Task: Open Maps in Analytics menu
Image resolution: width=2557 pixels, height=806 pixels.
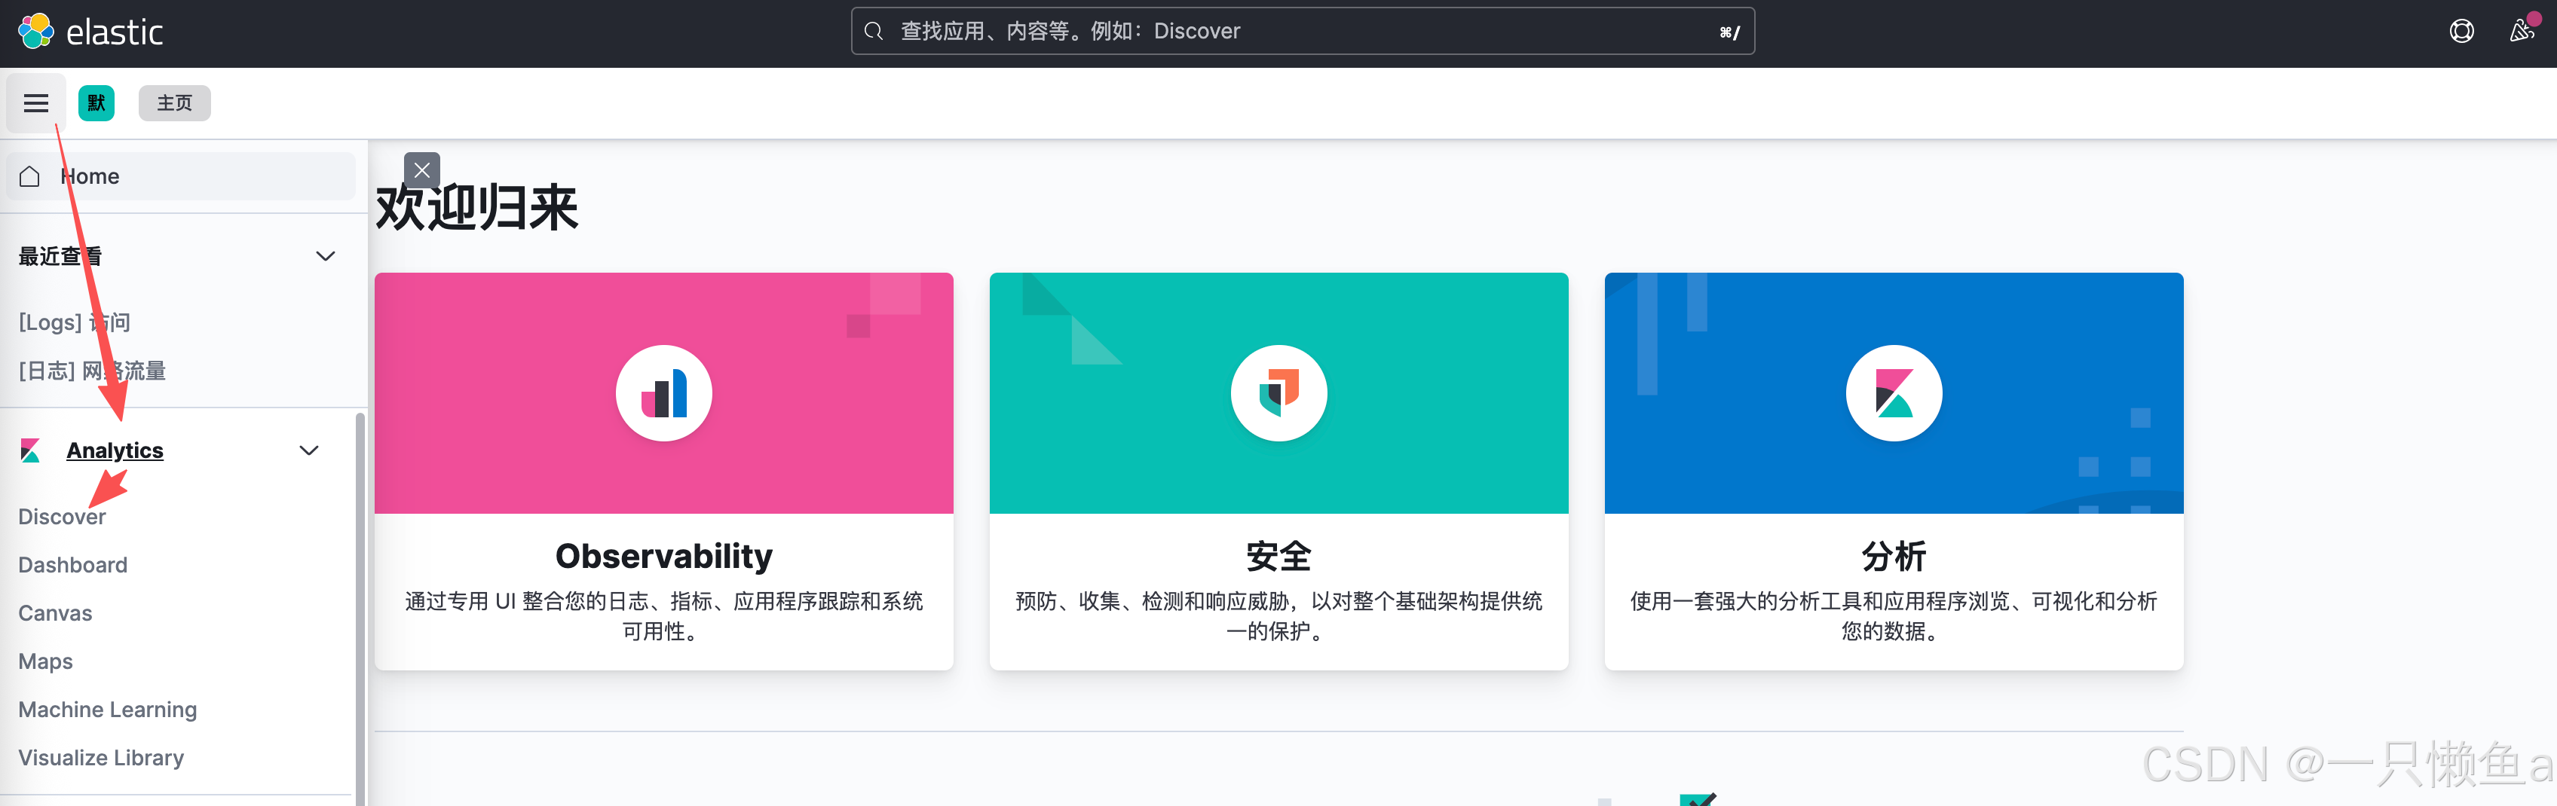Action: pos(46,661)
